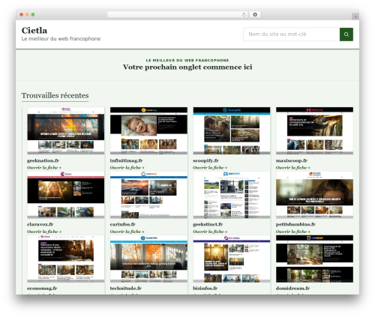Click 'Ouvrir la fiche' under carinfos.fr
The image size is (375, 317).
[x=127, y=232]
